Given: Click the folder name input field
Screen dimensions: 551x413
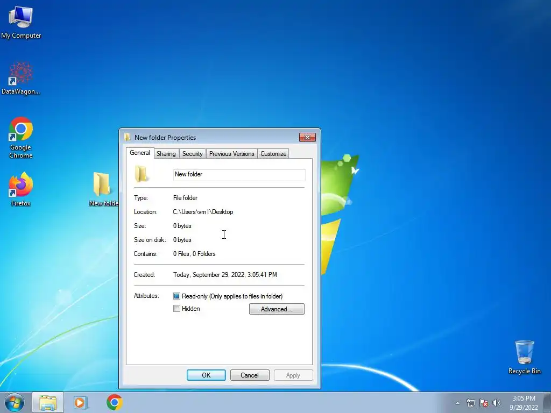Looking at the screenshot, I should coord(239,175).
